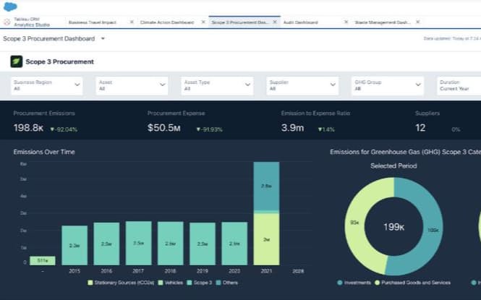Screen dimensions: 481x300
Task: Click the Vehicles legend swatch
Action: [x=161, y=283]
